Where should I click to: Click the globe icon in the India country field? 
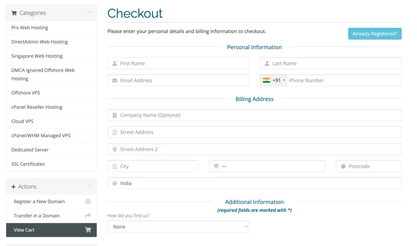pos(114,183)
